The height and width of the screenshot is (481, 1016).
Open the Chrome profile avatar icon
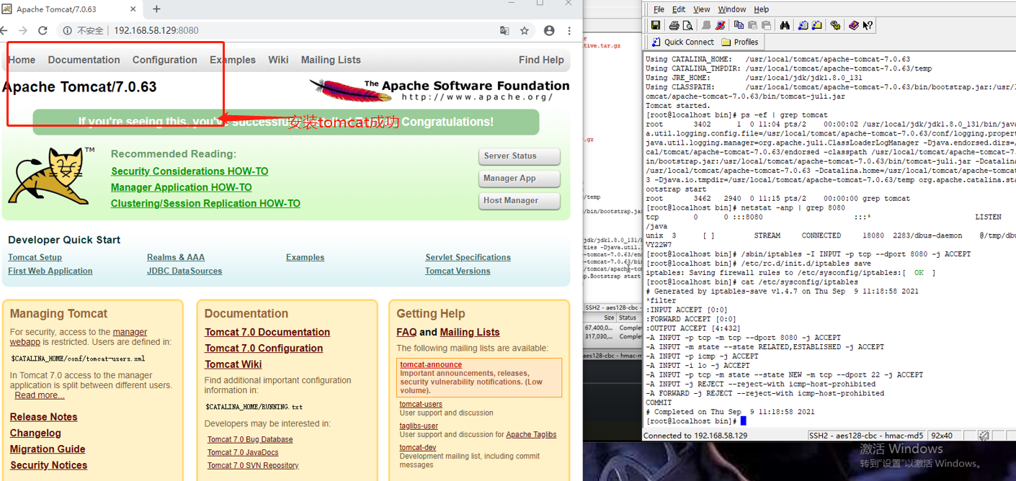[x=549, y=31]
